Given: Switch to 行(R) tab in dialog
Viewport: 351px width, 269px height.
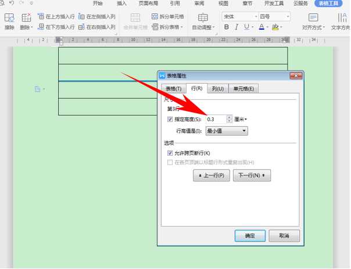Looking at the screenshot, I should [x=197, y=88].
